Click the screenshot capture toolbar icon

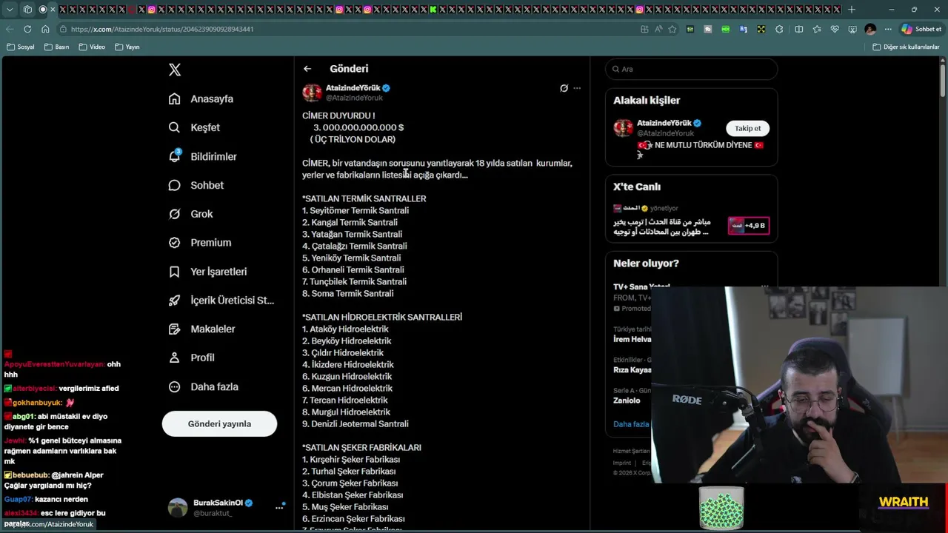pyautogui.click(x=852, y=29)
